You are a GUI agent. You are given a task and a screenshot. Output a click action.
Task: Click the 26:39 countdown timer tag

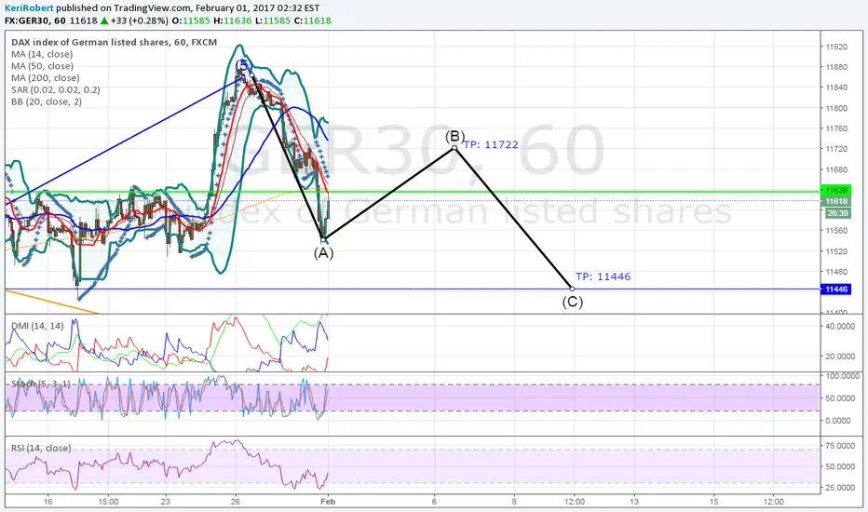(x=837, y=213)
